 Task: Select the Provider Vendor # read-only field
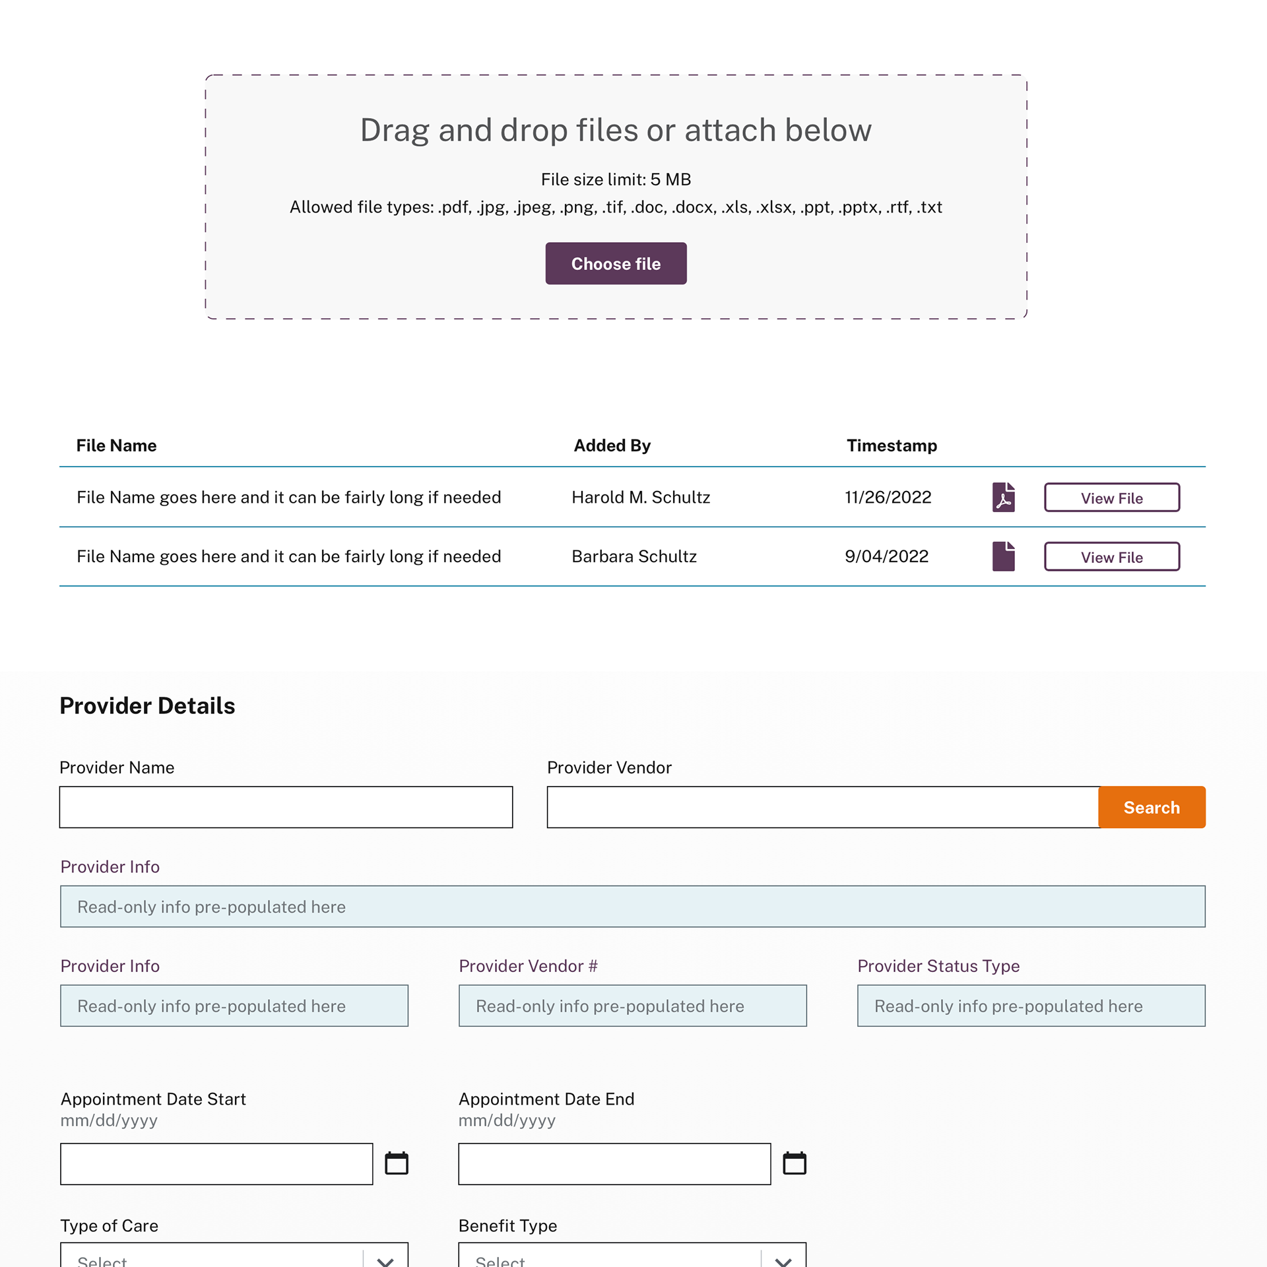[x=633, y=1006]
